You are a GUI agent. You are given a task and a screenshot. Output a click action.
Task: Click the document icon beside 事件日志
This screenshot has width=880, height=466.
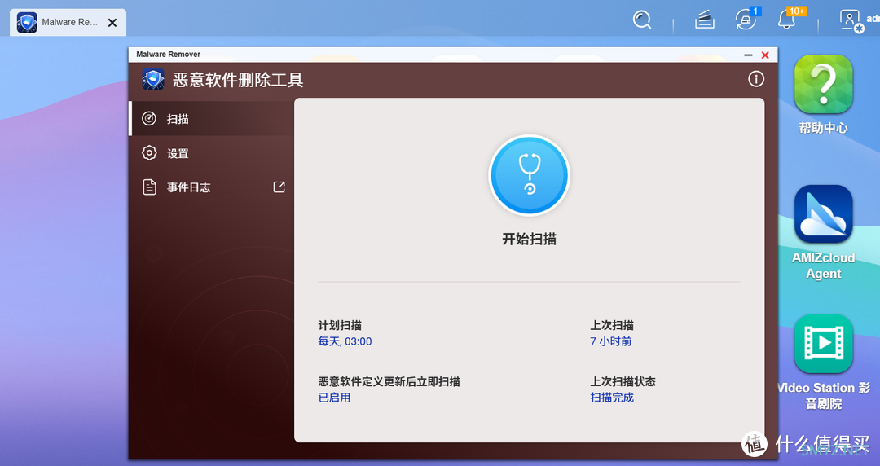tap(149, 187)
